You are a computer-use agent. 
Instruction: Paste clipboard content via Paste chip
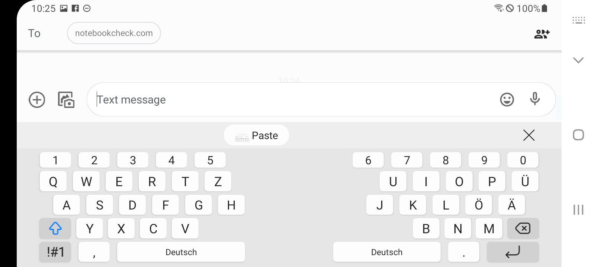(x=256, y=135)
